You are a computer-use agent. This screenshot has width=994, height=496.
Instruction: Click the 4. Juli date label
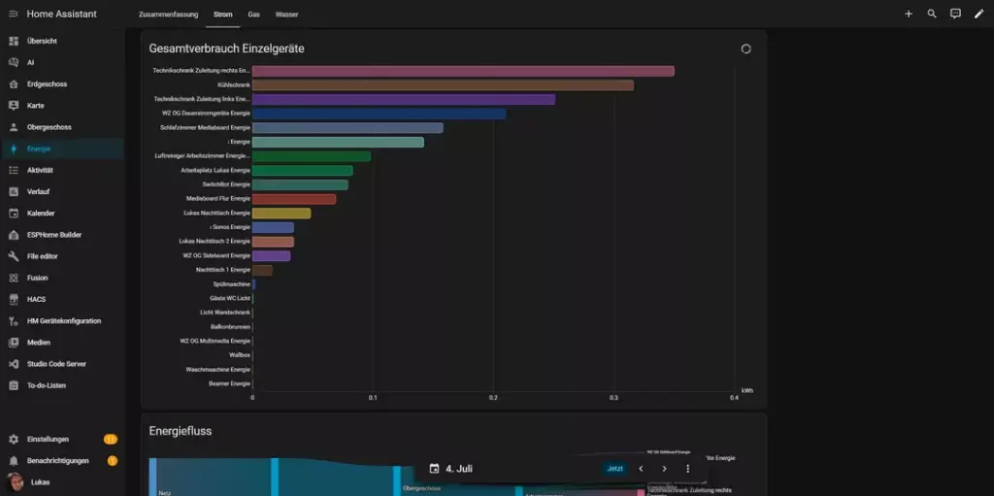coord(459,469)
